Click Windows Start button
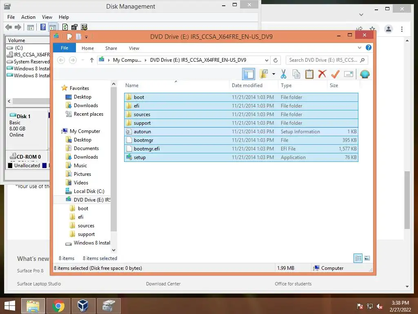This screenshot has height=314, width=418. (x=10, y=306)
